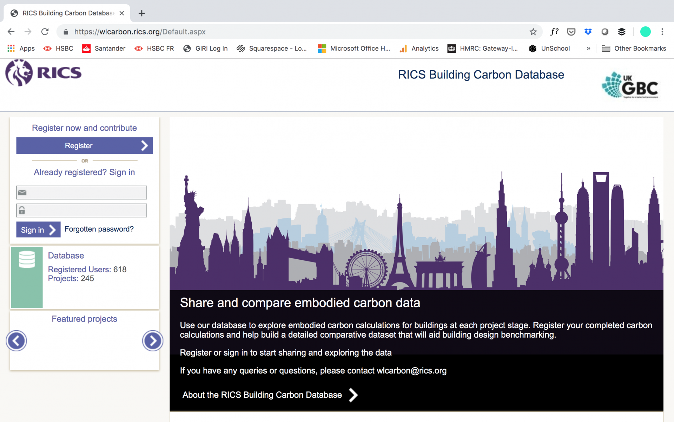The height and width of the screenshot is (422, 674).
Task: Open the Pocket extension icon
Action: (x=571, y=32)
